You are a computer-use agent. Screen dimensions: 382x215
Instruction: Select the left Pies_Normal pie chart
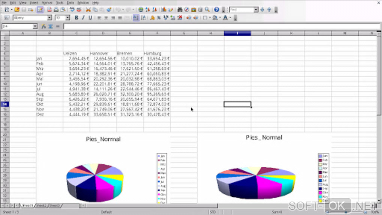[95, 182]
